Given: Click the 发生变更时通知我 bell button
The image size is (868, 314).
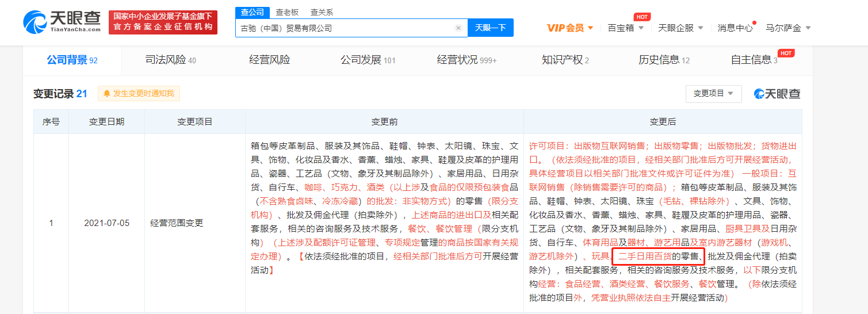Looking at the screenshot, I should 139,93.
